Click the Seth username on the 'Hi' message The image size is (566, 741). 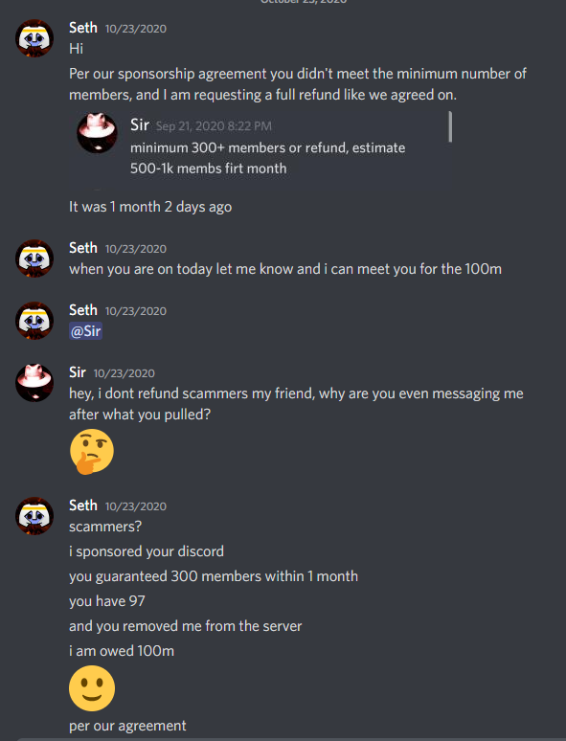coord(83,28)
